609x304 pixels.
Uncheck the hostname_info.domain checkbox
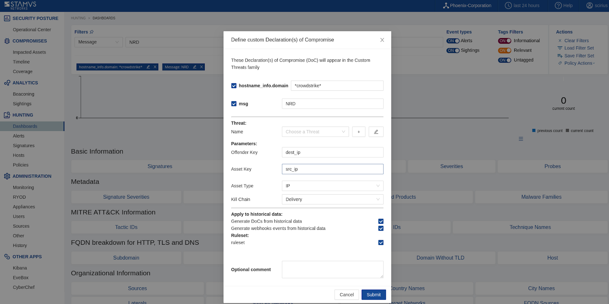coord(234,86)
